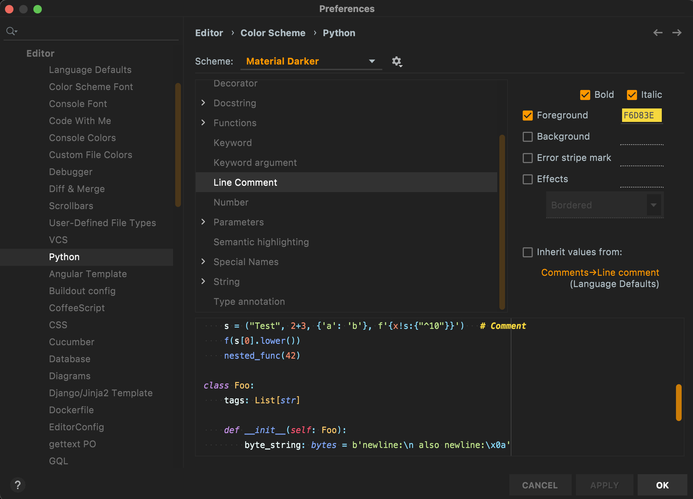Open VCS color settings in sidebar
The width and height of the screenshot is (693, 499).
pyautogui.click(x=58, y=240)
